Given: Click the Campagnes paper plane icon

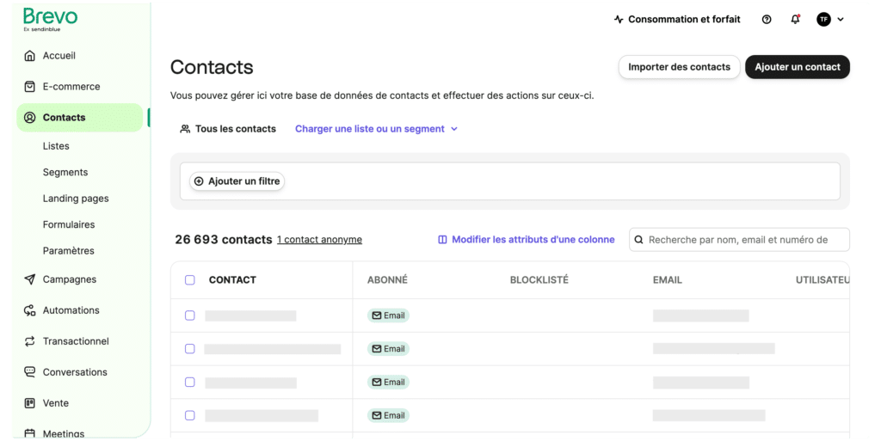Looking at the screenshot, I should click(30, 279).
